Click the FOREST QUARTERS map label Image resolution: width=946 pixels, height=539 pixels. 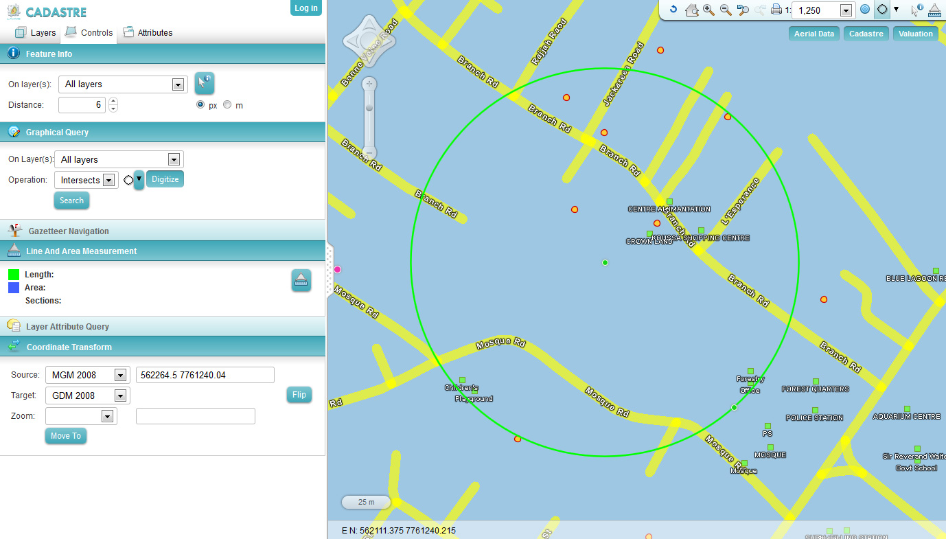(x=816, y=389)
